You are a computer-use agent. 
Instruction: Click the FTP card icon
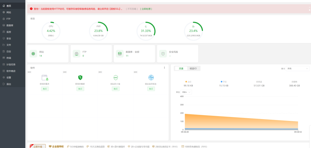point(77,54)
